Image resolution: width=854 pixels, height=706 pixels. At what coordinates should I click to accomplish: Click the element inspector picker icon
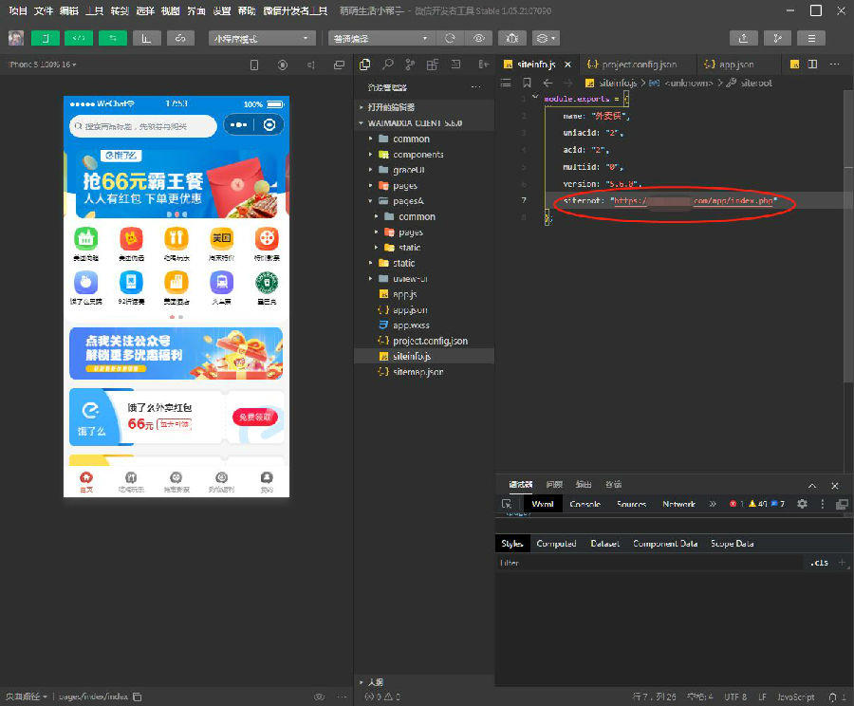point(508,504)
